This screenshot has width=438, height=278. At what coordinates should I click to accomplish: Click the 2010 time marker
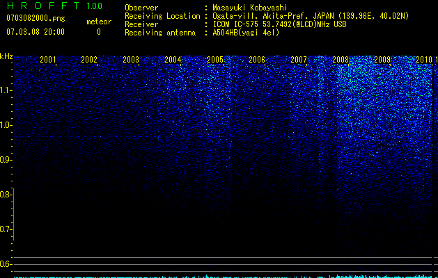pos(424,59)
